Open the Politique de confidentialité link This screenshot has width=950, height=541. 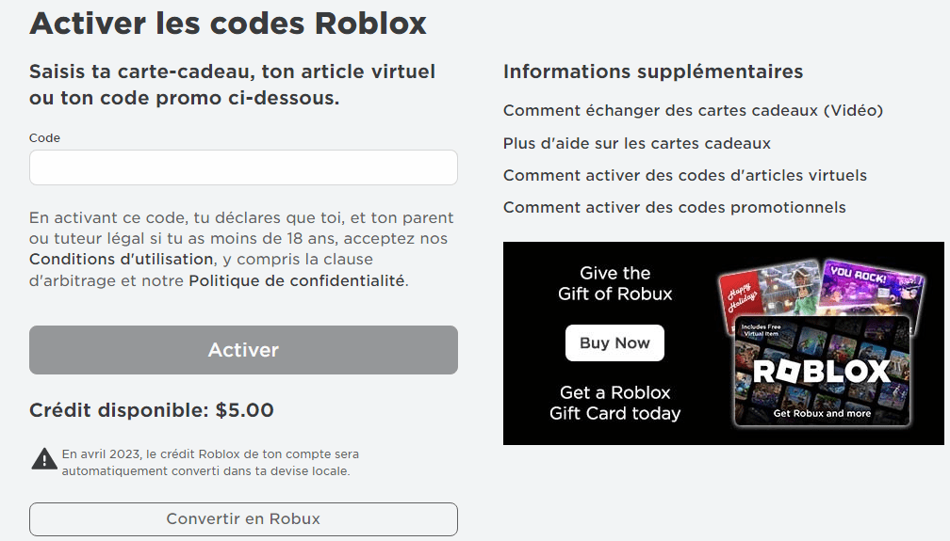click(297, 280)
